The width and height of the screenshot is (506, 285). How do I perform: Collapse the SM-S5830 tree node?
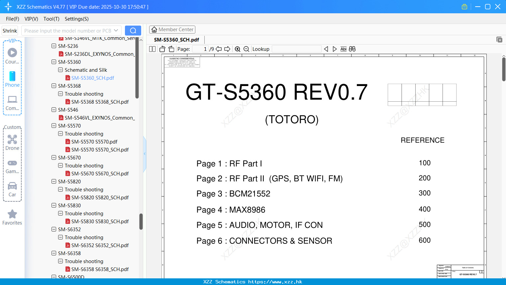point(54,205)
